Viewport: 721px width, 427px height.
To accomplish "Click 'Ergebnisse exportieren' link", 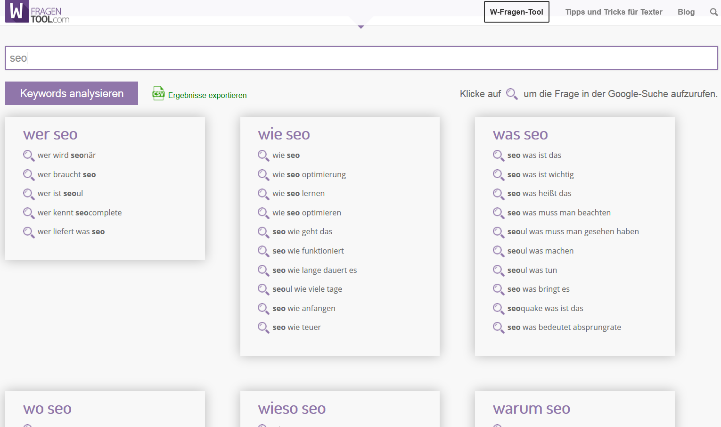I will click(207, 95).
